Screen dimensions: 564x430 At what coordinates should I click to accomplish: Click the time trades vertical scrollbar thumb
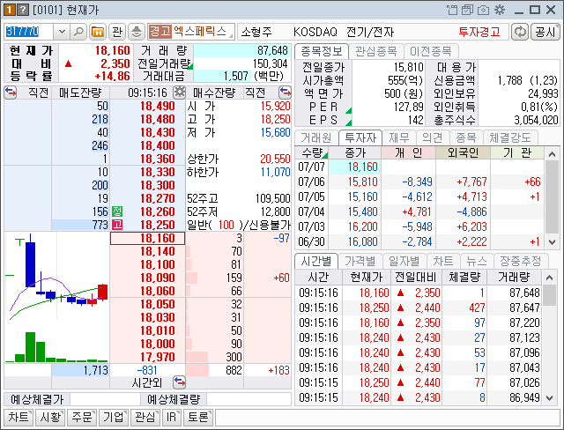549,295
